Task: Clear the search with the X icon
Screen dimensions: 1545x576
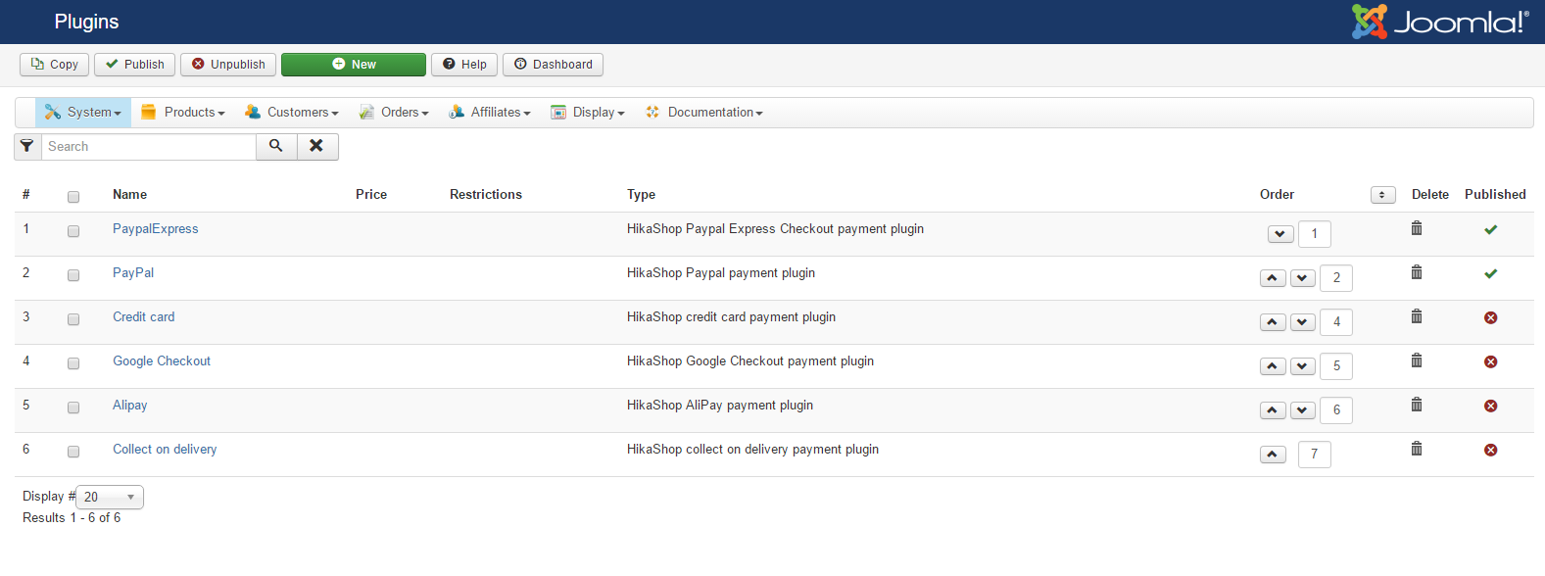Action: click(x=316, y=146)
